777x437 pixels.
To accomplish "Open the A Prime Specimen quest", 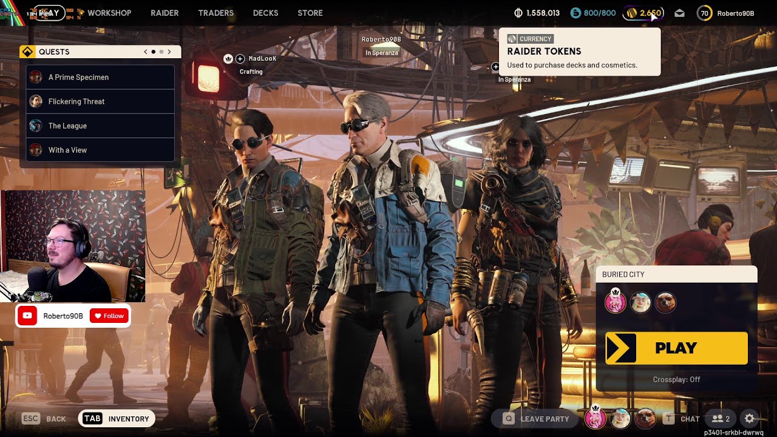I will pos(101,77).
